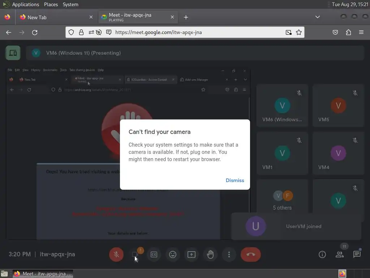Open the 5 others participant tile
The width and height of the screenshot is (370, 278).
(x=282, y=197)
